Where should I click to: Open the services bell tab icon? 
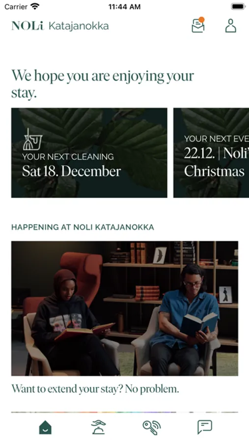pyautogui.click(x=98, y=427)
